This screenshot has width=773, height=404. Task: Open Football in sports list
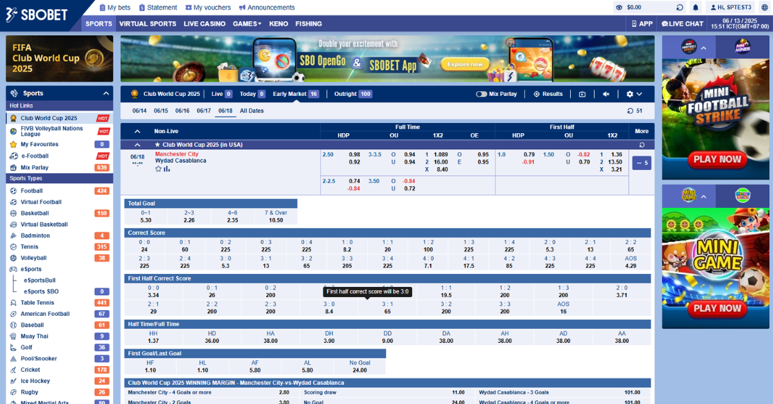pos(32,191)
